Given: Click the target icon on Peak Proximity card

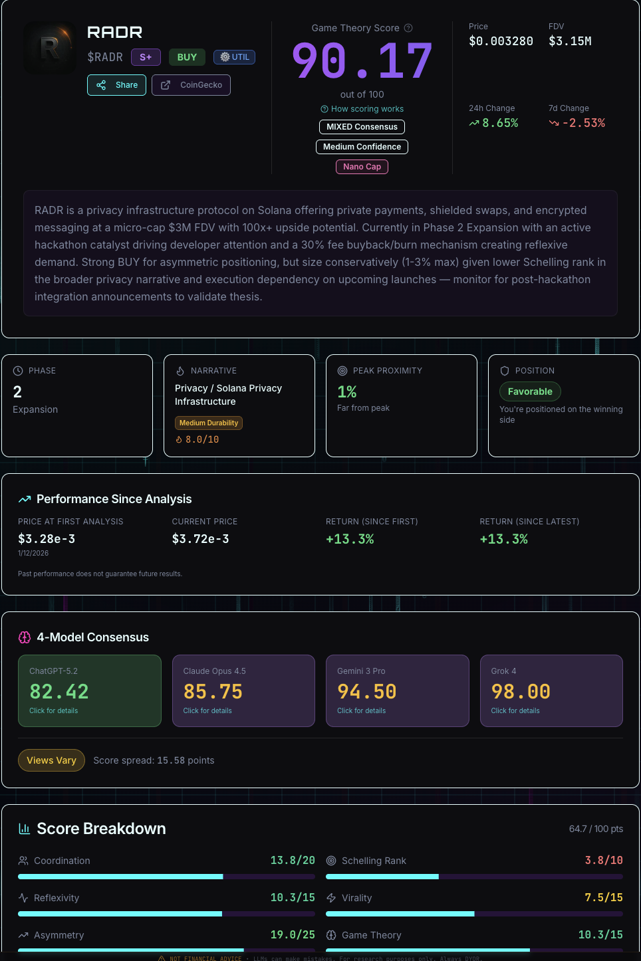Looking at the screenshot, I should point(342,370).
